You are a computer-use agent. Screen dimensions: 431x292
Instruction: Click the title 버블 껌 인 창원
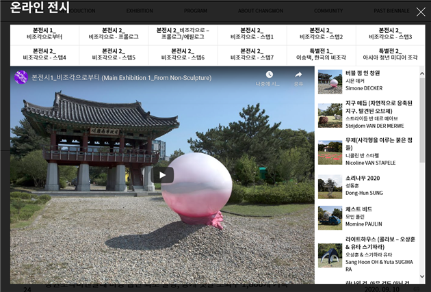[363, 73]
